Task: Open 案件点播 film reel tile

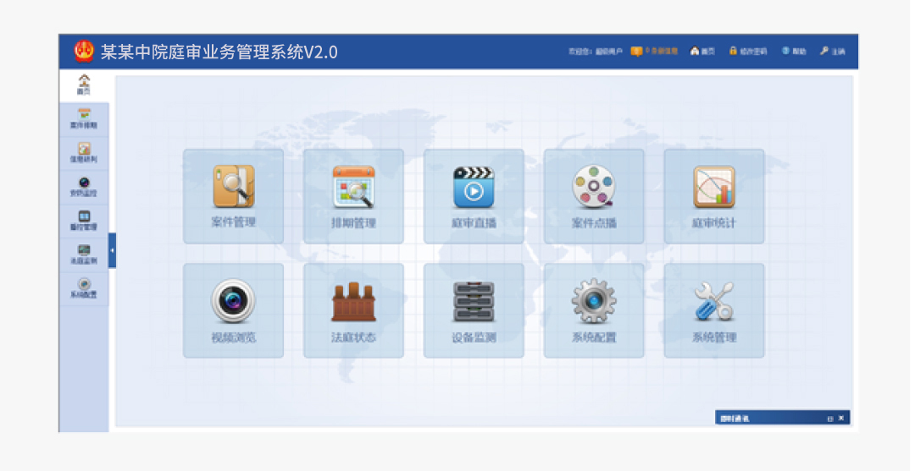Action: click(594, 196)
